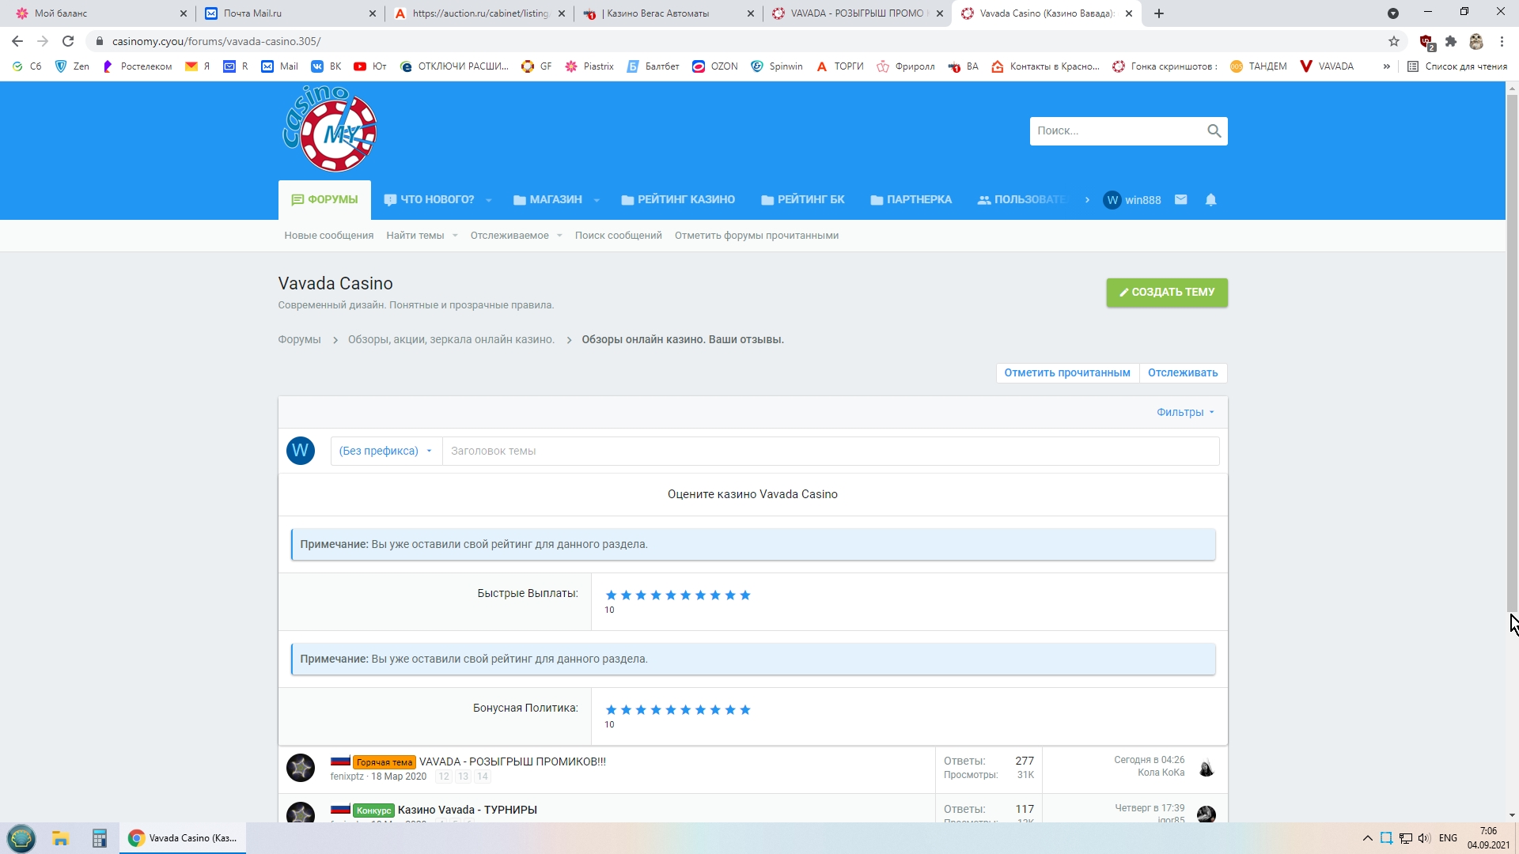Image resolution: width=1519 pixels, height=854 pixels.
Task: Open the VK bookmark
Action: click(326, 66)
